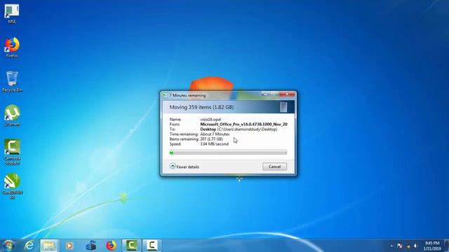
Task: Click the 'Moving 359 items (1.82 GB)' header
Action: 201,107
